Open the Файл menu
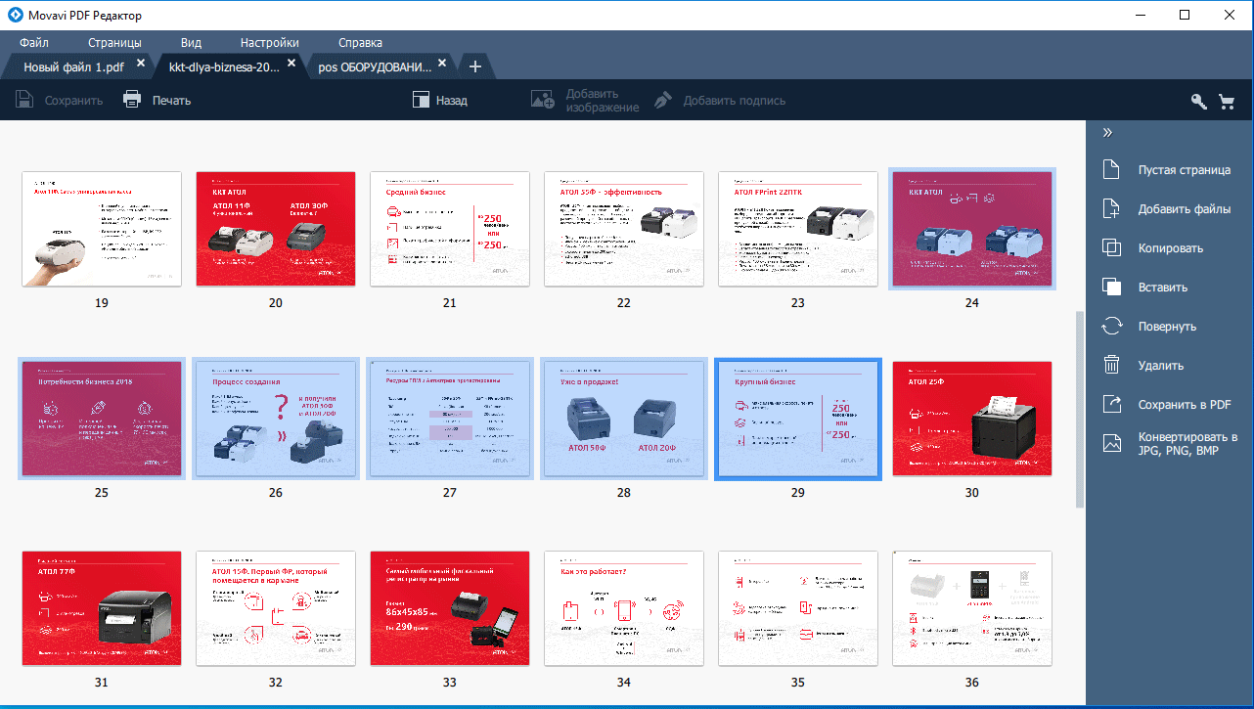This screenshot has height=709, width=1254. [x=34, y=42]
